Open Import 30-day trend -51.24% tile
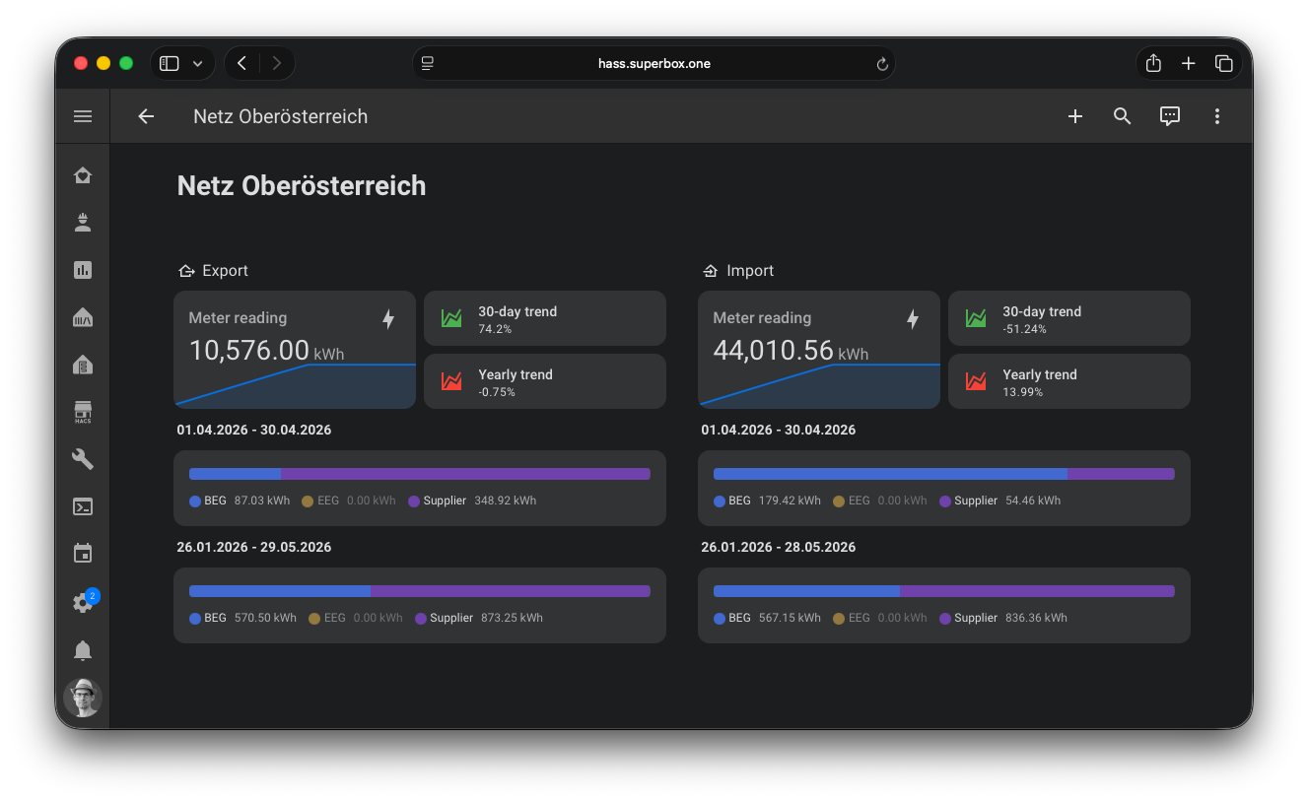The width and height of the screenshot is (1308, 802). [x=1069, y=318]
